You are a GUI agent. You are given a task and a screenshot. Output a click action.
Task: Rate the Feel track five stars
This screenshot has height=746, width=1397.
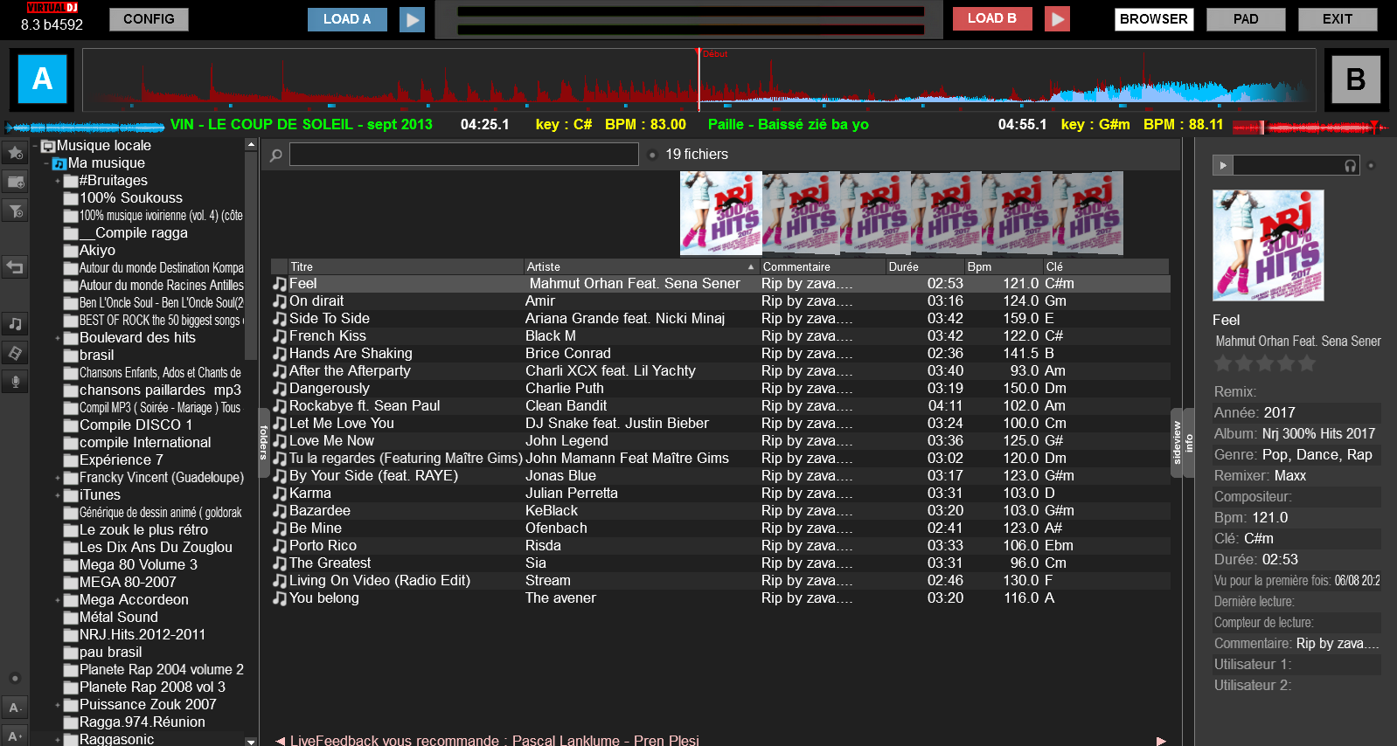pos(1307,363)
